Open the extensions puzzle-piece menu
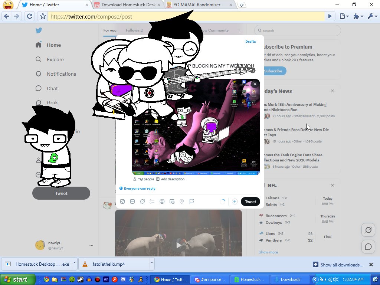This screenshot has width=380, height=285. tap(358, 16)
